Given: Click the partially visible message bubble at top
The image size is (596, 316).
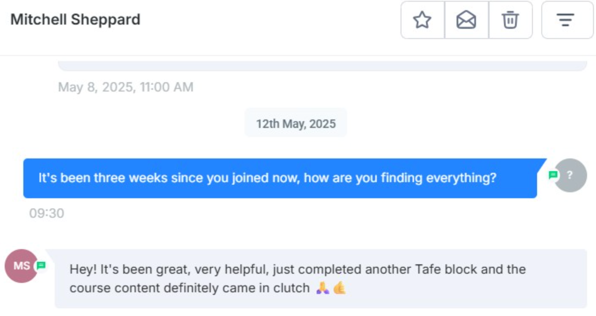Looking at the screenshot, I should (322, 66).
